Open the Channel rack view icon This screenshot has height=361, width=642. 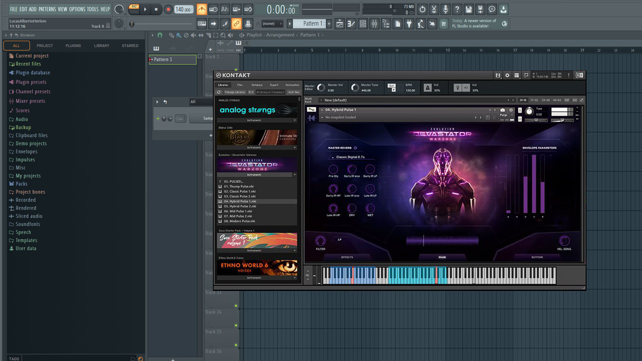(x=362, y=24)
